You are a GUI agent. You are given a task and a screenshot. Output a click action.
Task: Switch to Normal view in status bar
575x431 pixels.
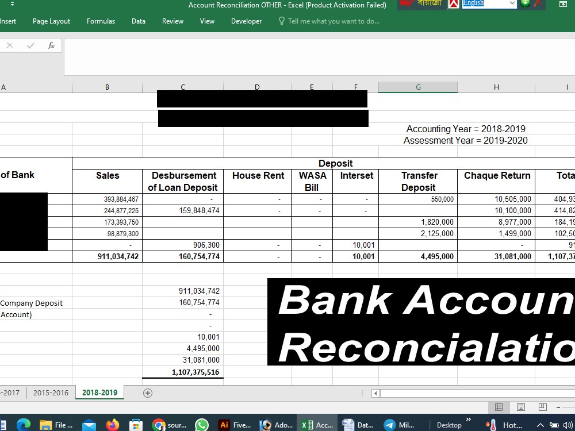coord(499,407)
